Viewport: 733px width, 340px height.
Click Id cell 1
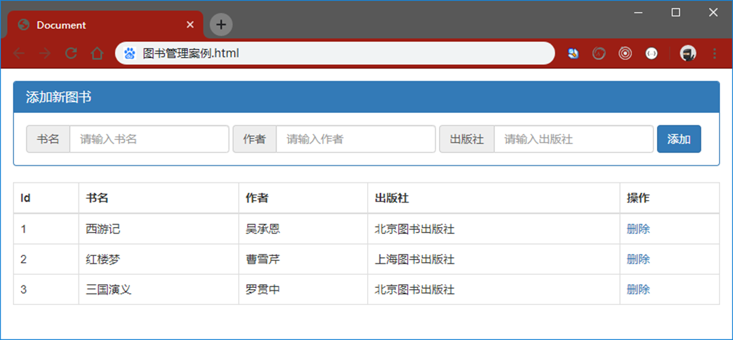click(46, 229)
